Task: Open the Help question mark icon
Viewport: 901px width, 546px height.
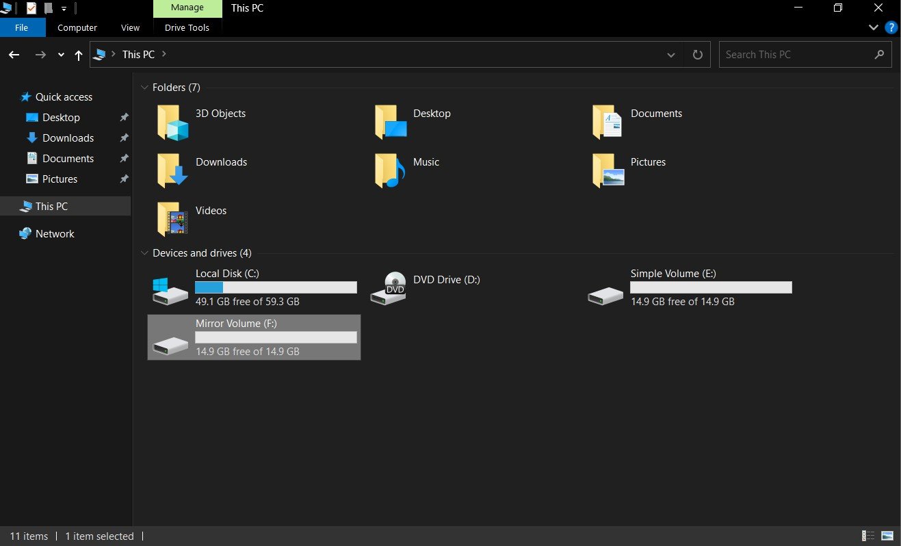Action: point(891,27)
